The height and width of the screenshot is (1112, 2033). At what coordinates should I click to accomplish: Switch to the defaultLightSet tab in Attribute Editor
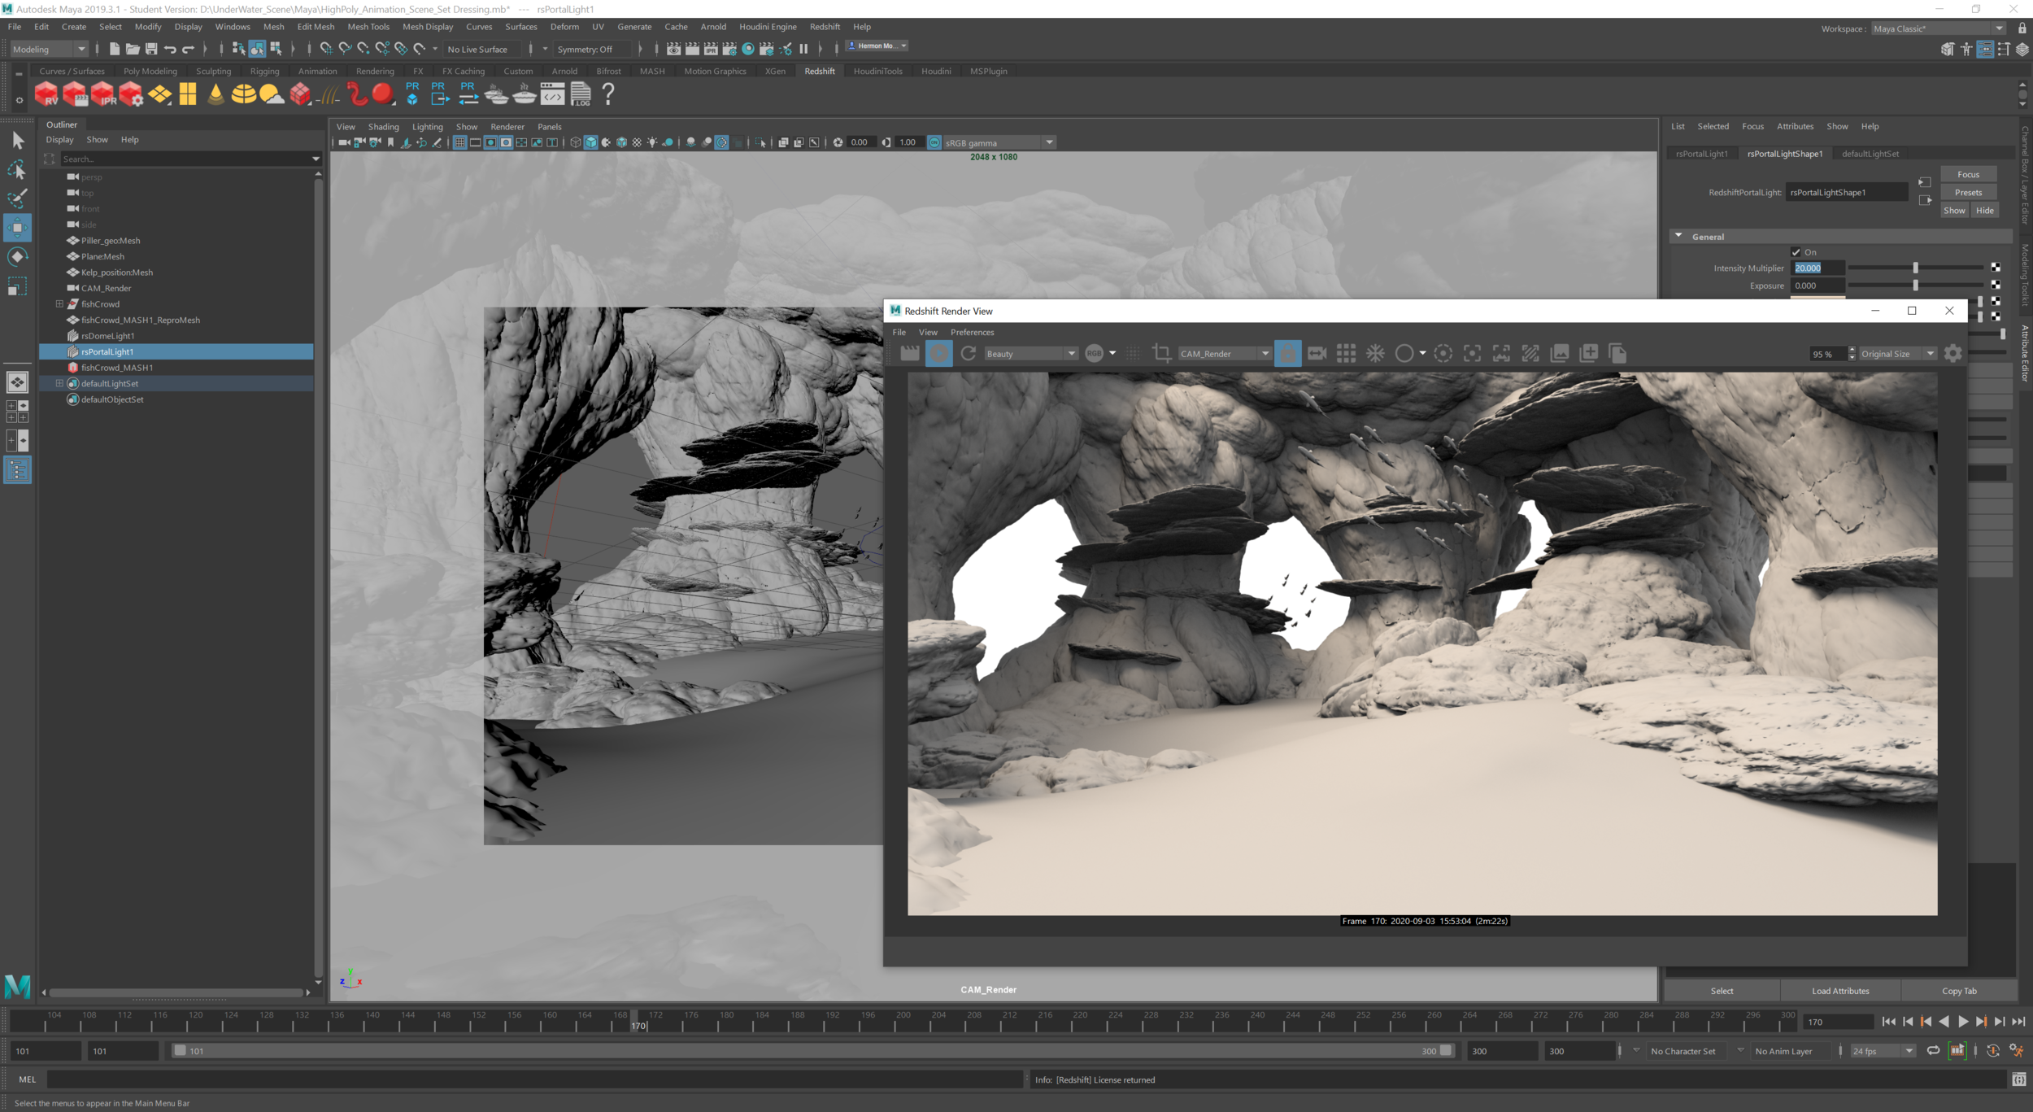pos(1870,153)
